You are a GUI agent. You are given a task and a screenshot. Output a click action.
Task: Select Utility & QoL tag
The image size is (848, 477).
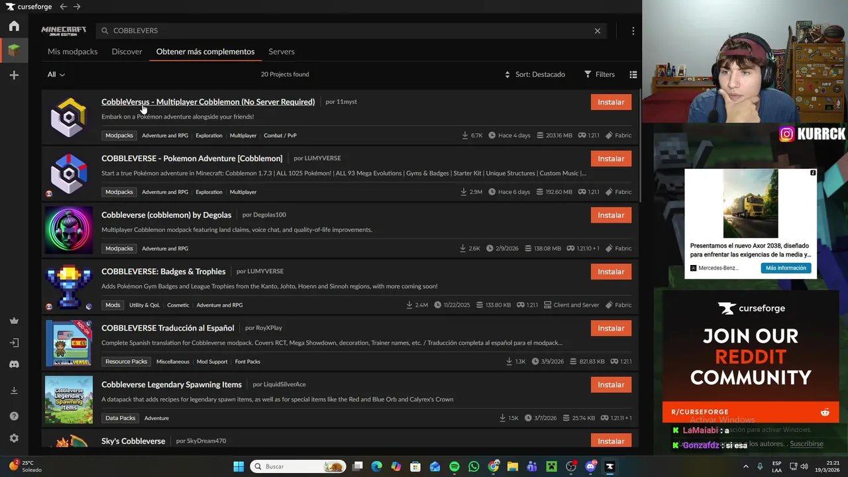tap(144, 305)
